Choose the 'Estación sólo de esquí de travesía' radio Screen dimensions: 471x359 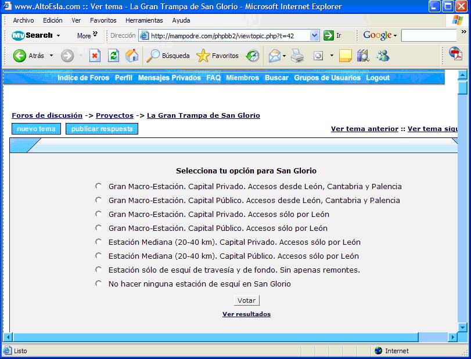coord(99,270)
